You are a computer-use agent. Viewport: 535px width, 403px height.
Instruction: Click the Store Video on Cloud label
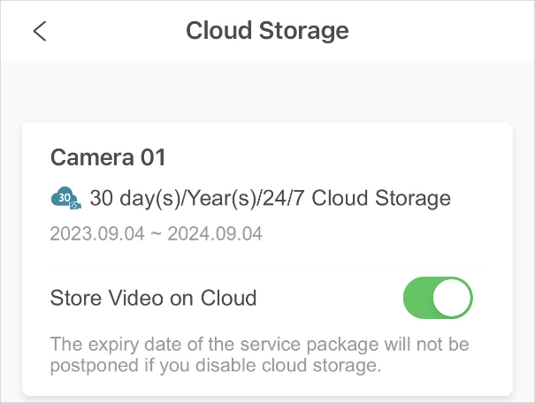pos(153,298)
